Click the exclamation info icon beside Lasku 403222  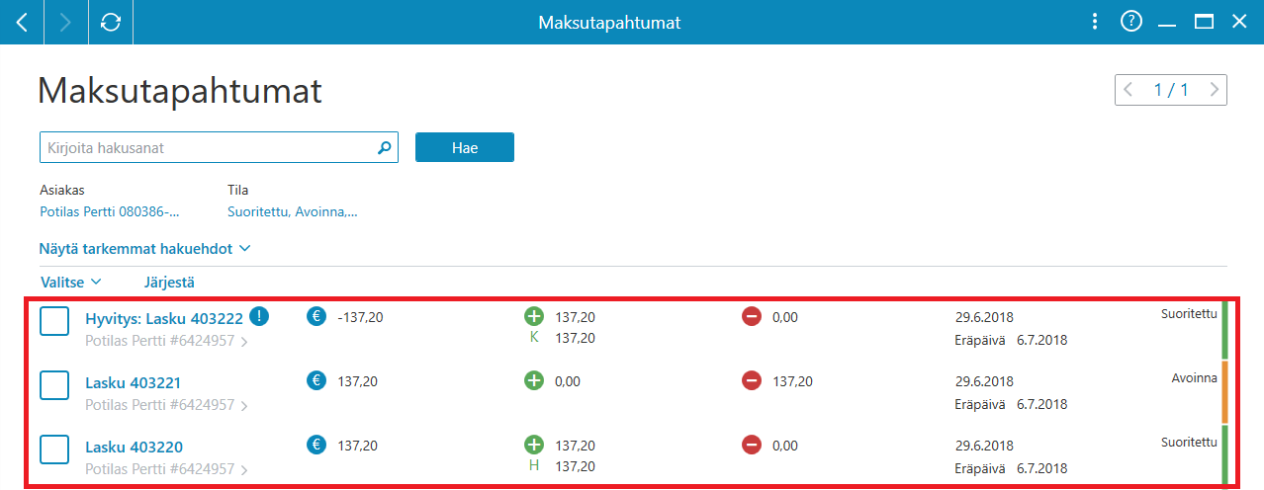point(259,316)
